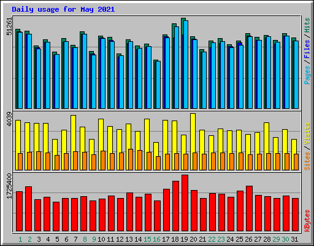Click day 19 on the x-axis
Image resolution: width=314 pixels, height=246 pixels.
[x=184, y=239]
